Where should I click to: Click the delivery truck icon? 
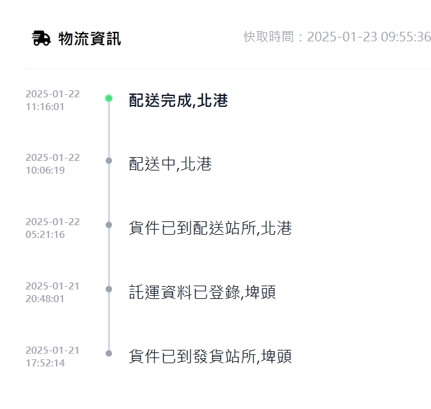pyautogui.click(x=41, y=38)
